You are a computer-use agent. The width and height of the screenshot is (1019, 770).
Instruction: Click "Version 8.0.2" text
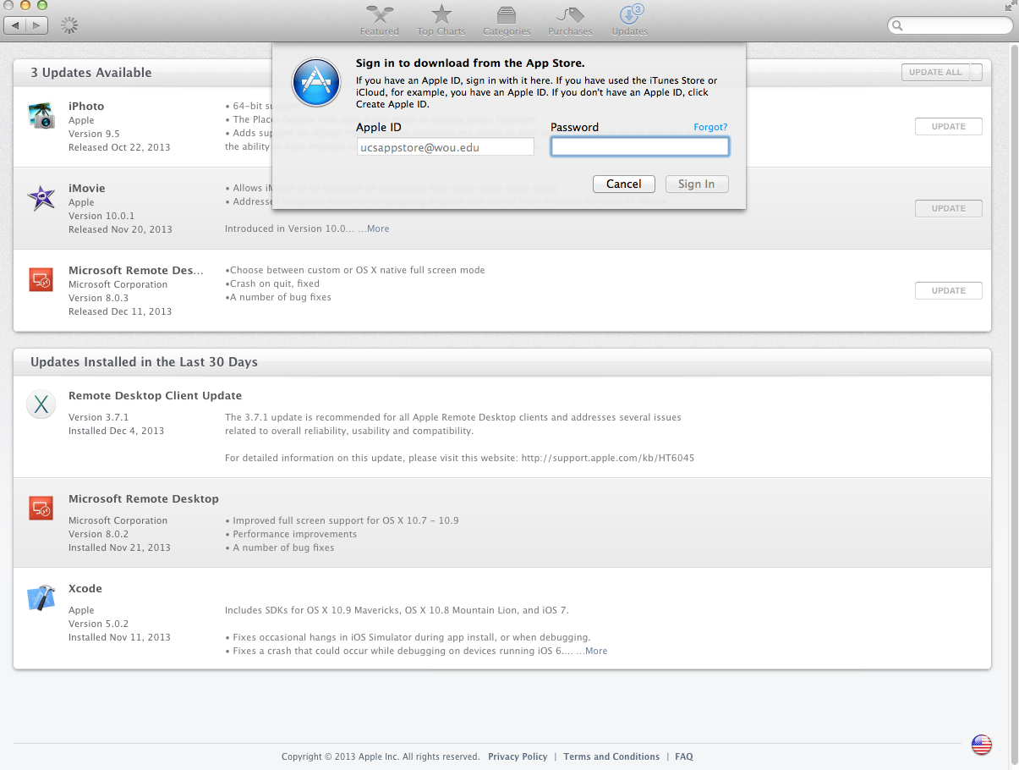98,534
